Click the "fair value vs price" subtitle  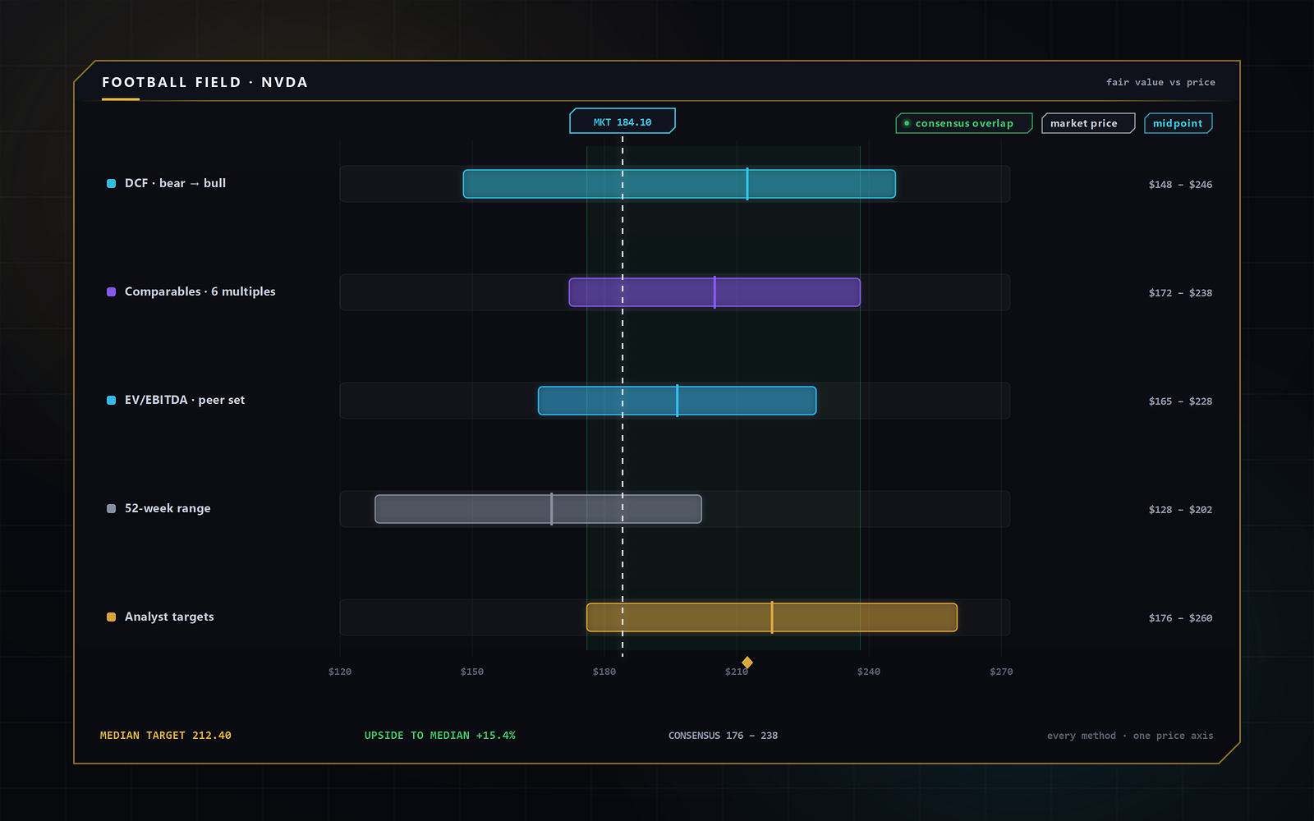[x=1160, y=82]
